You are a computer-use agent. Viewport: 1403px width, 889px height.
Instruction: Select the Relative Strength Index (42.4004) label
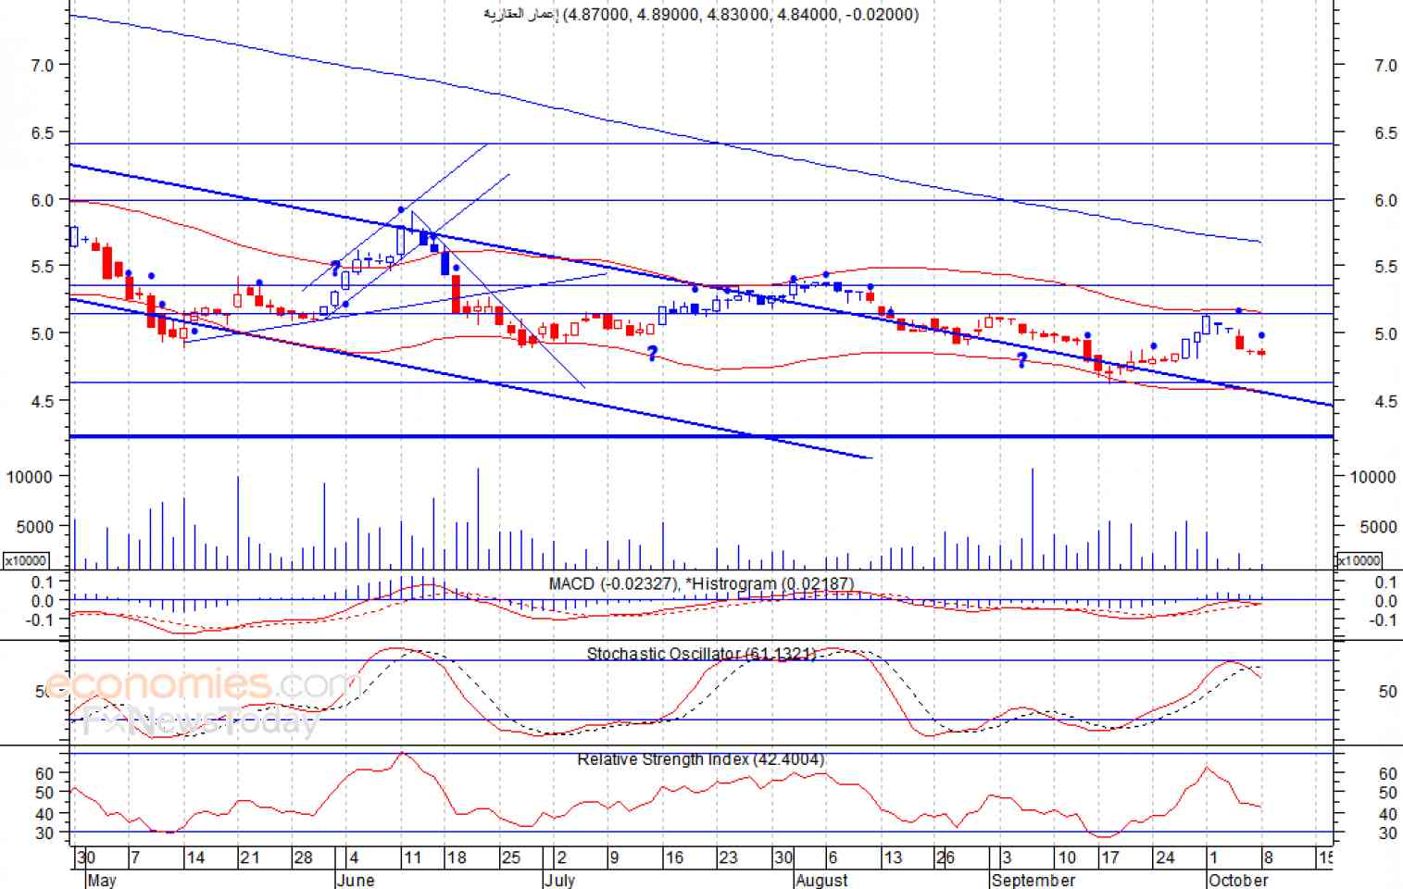(x=701, y=759)
